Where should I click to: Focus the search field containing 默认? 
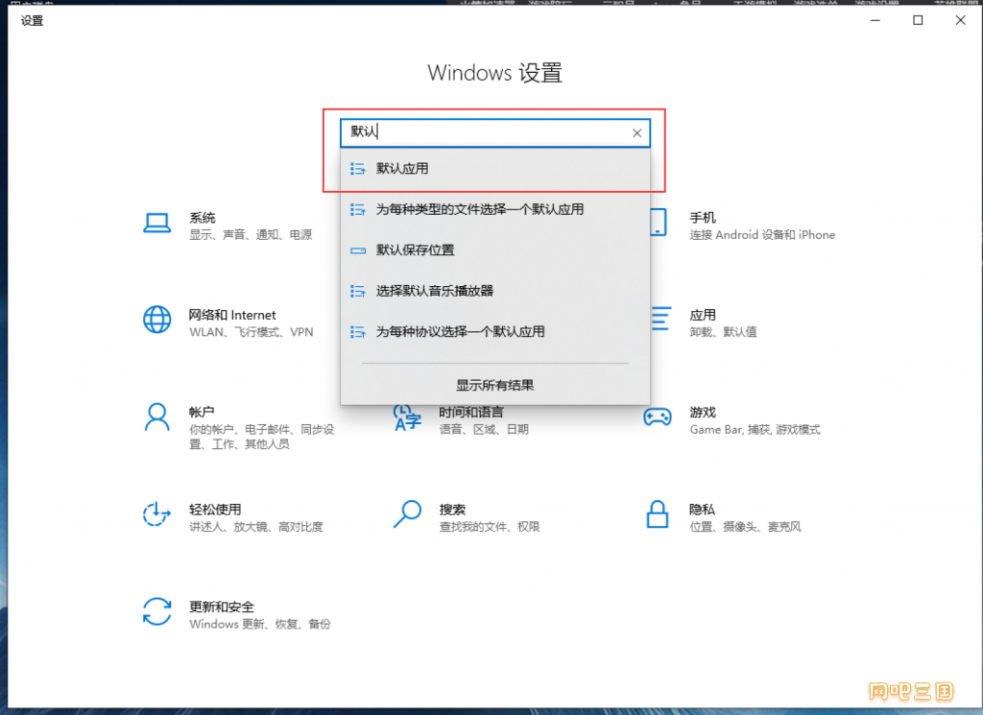point(495,132)
